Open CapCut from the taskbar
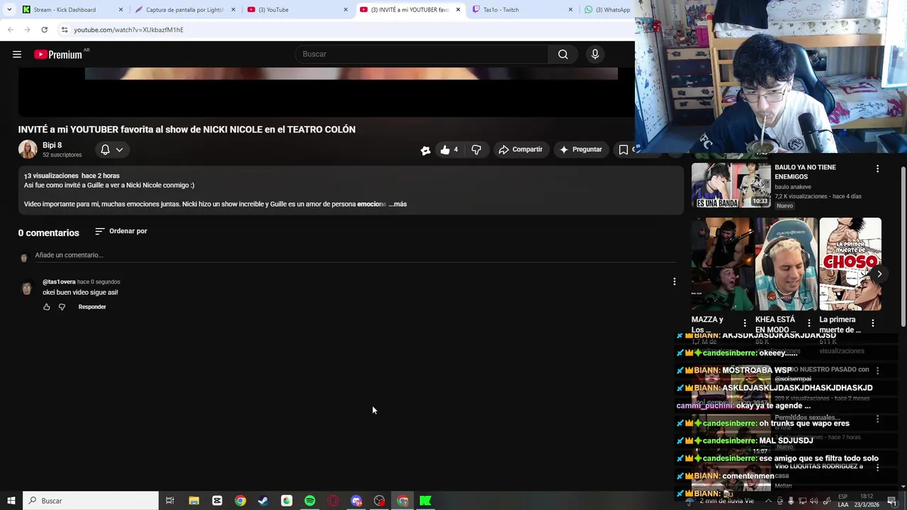This screenshot has height=510, width=907. tap(217, 501)
